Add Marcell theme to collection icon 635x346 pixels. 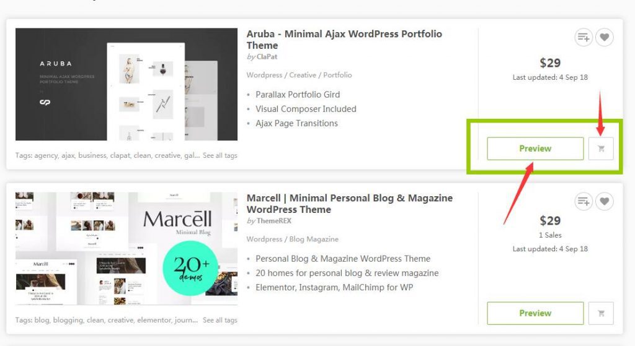pyautogui.click(x=584, y=201)
